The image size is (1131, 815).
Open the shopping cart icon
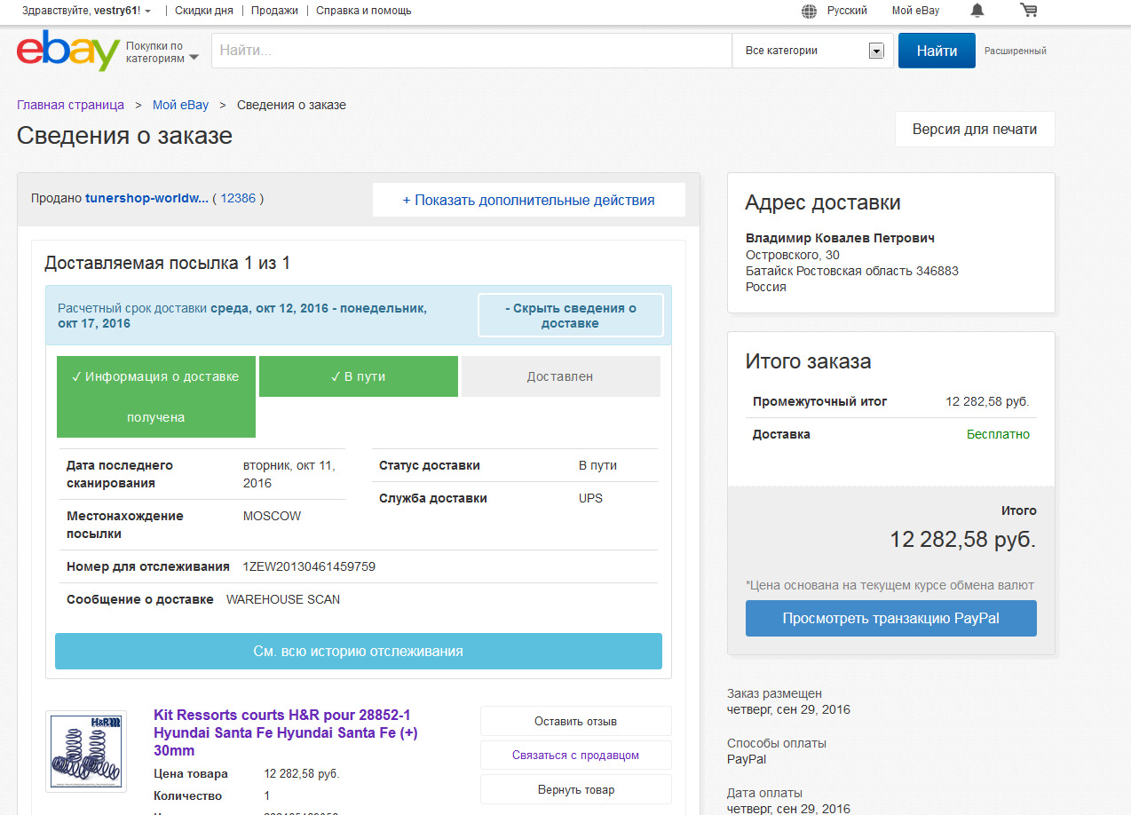coord(1029,11)
